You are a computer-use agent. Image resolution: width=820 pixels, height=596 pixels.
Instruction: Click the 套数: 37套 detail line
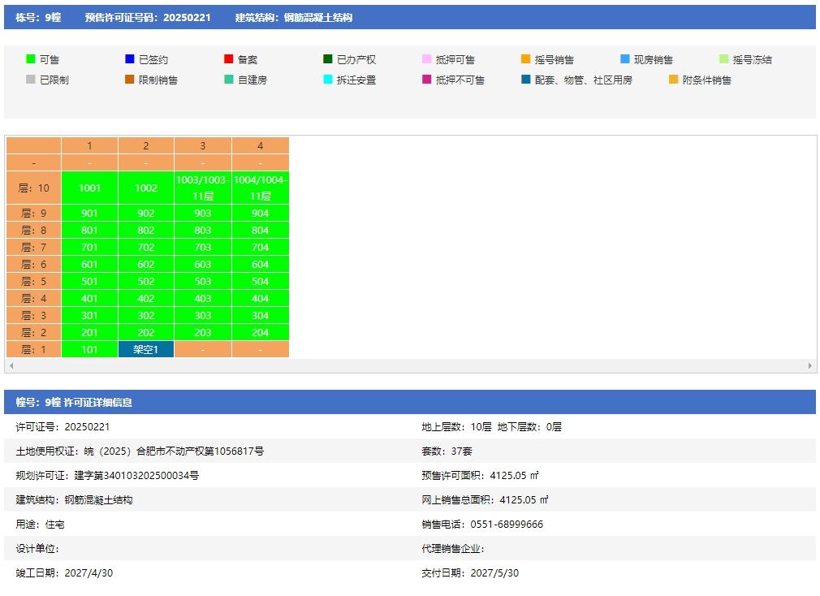447,451
